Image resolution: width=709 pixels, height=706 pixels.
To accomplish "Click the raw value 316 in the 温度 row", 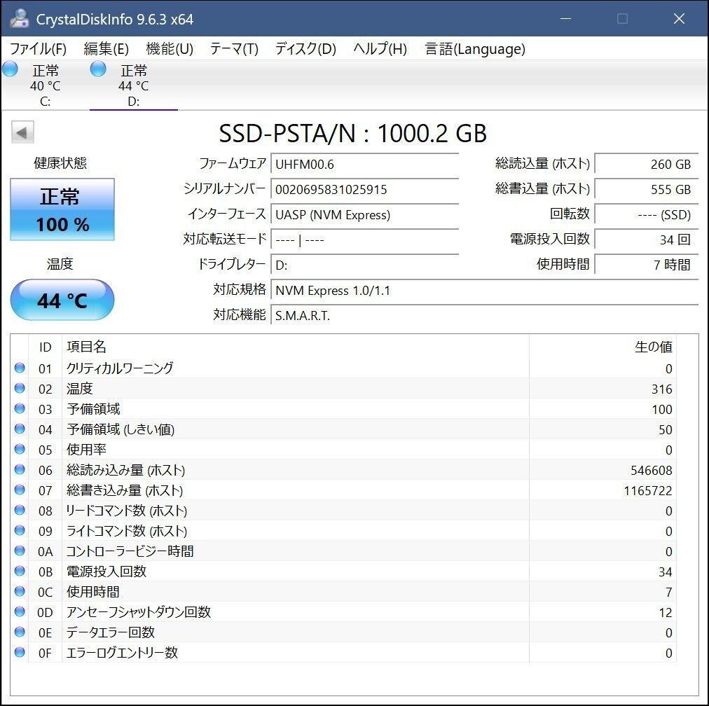I will (x=662, y=389).
